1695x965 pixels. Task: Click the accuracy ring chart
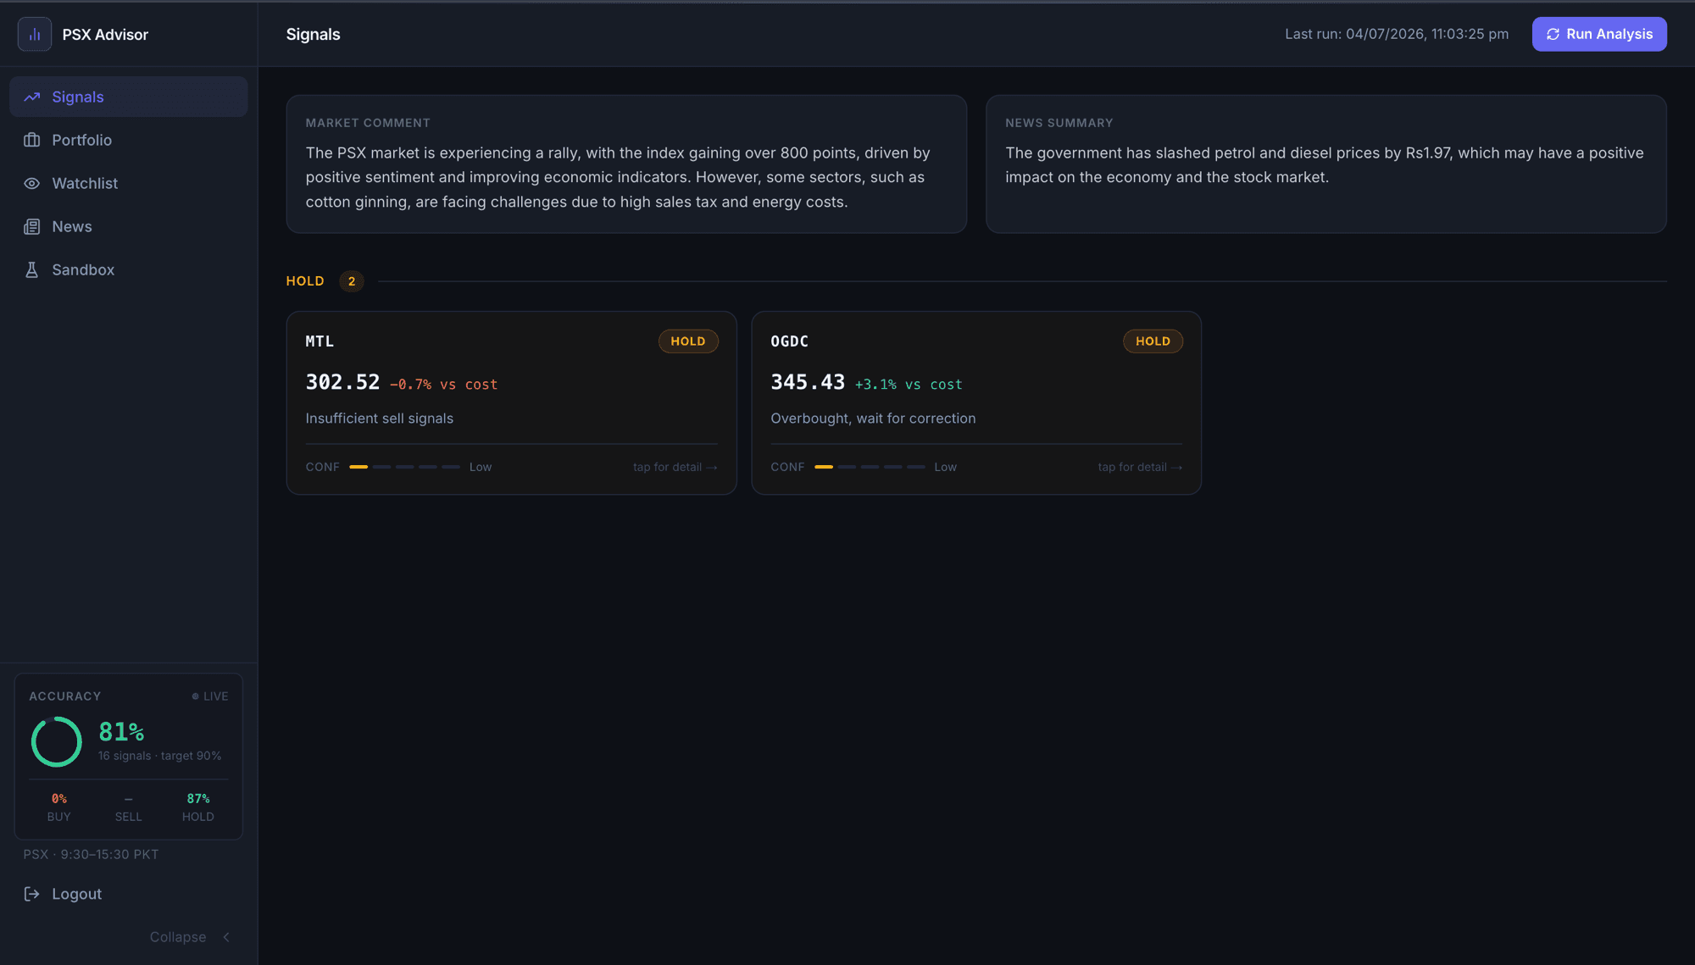tap(56, 741)
